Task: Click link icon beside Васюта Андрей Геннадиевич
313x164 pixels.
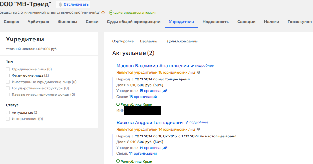Action: tap(187, 123)
